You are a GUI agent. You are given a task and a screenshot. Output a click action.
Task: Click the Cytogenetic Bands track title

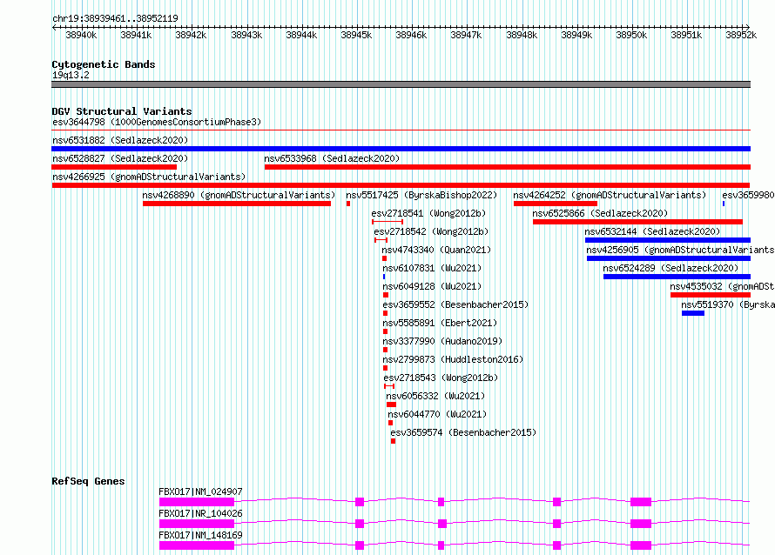tap(104, 64)
